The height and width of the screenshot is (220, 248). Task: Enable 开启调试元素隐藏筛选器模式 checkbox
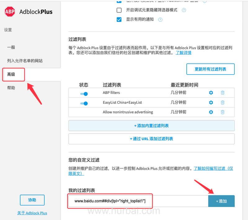pyautogui.click(x=119, y=10)
